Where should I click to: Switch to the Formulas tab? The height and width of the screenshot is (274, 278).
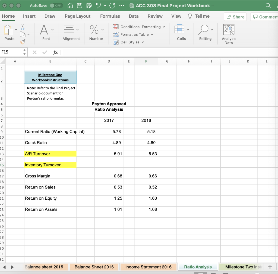110,16
